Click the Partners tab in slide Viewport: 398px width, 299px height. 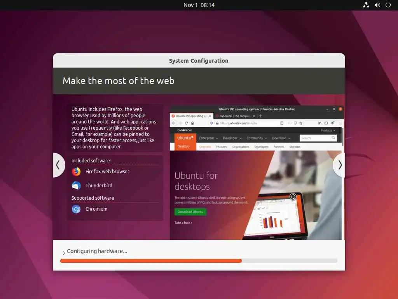279,147
